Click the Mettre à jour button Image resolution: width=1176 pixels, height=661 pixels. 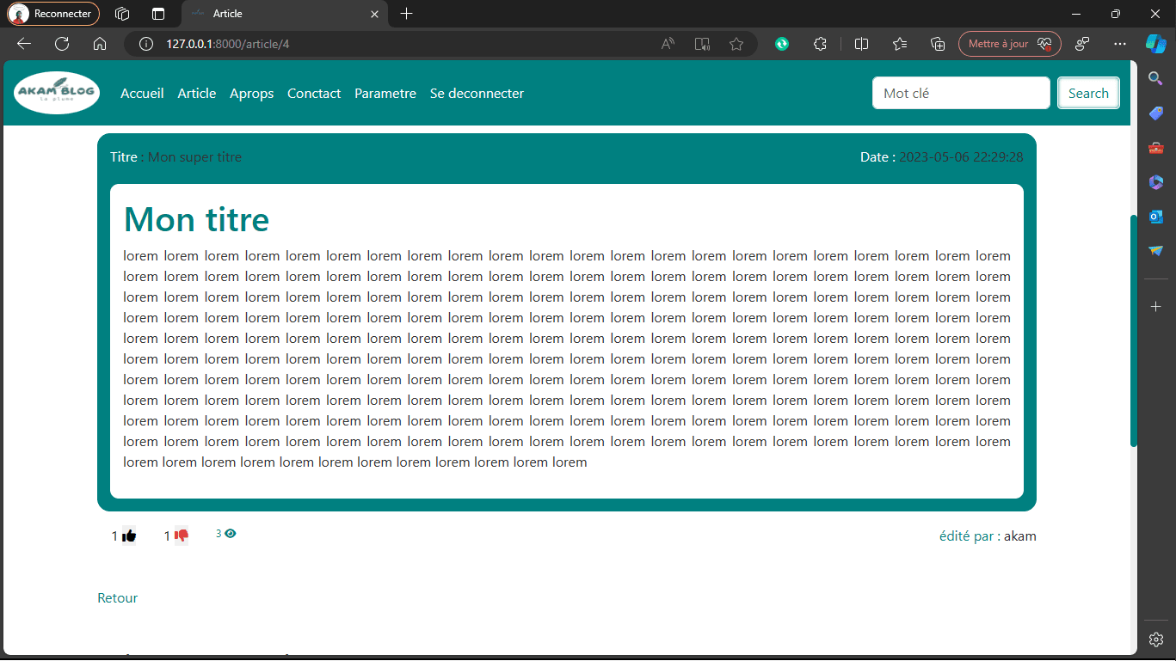[1009, 44]
